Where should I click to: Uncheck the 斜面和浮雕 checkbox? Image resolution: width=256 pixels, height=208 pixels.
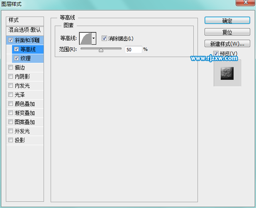coord(11,40)
